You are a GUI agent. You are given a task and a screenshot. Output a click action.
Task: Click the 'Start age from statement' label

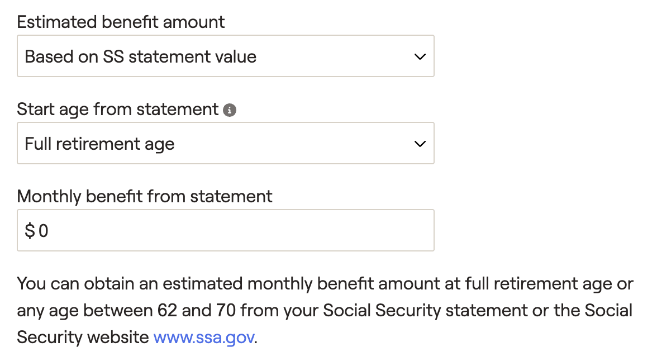pos(118,110)
